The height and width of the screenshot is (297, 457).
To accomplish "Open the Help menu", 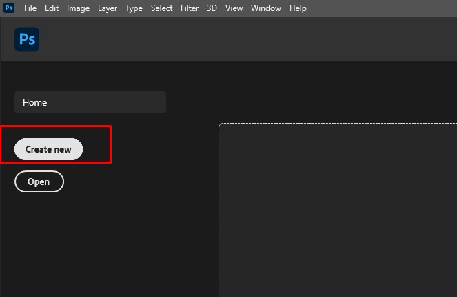I will [x=298, y=8].
